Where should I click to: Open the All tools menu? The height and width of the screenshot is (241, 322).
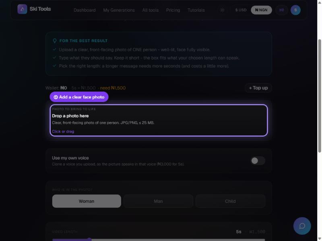click(150, 10)
